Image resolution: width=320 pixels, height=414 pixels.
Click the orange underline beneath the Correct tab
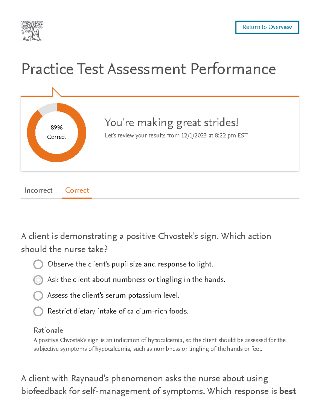click(x=77, y=198)
